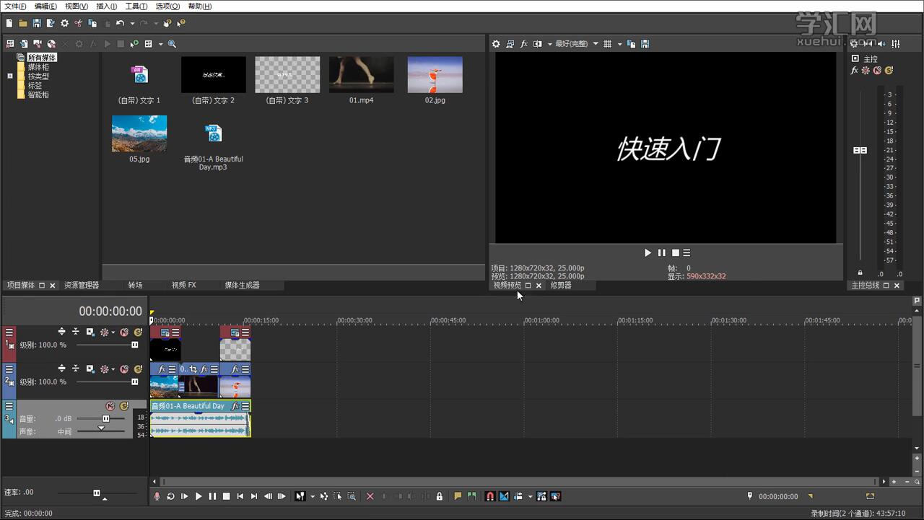The image size is (924, 520).
Task: Switch to the 媒体生成器 tab
Action: point(242,286)
